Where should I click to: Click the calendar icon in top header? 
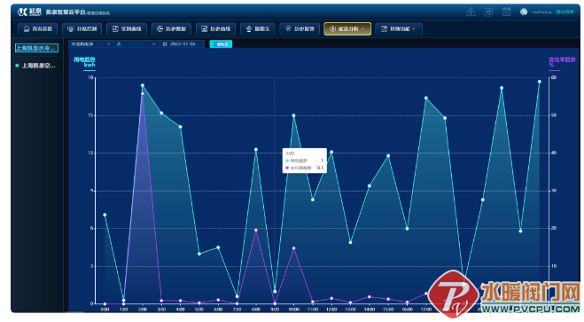tap(506, 12)
